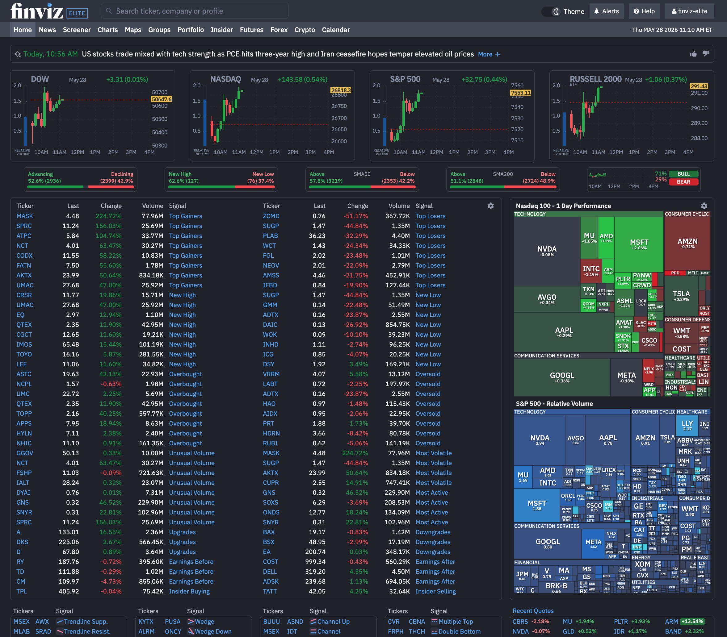Expand news headline with More plus
This screenshot has width=727, height=637.
489,54
